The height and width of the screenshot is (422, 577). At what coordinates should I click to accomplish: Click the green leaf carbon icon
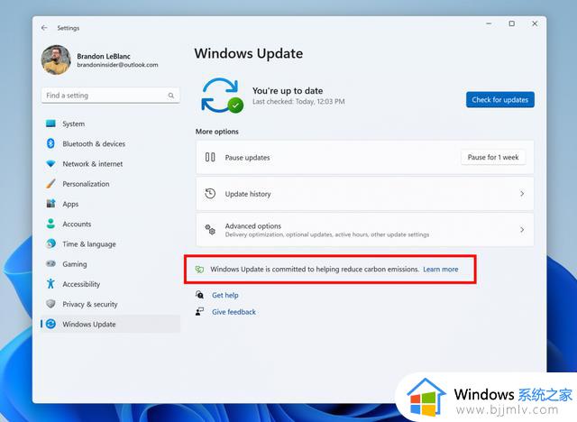199,270
